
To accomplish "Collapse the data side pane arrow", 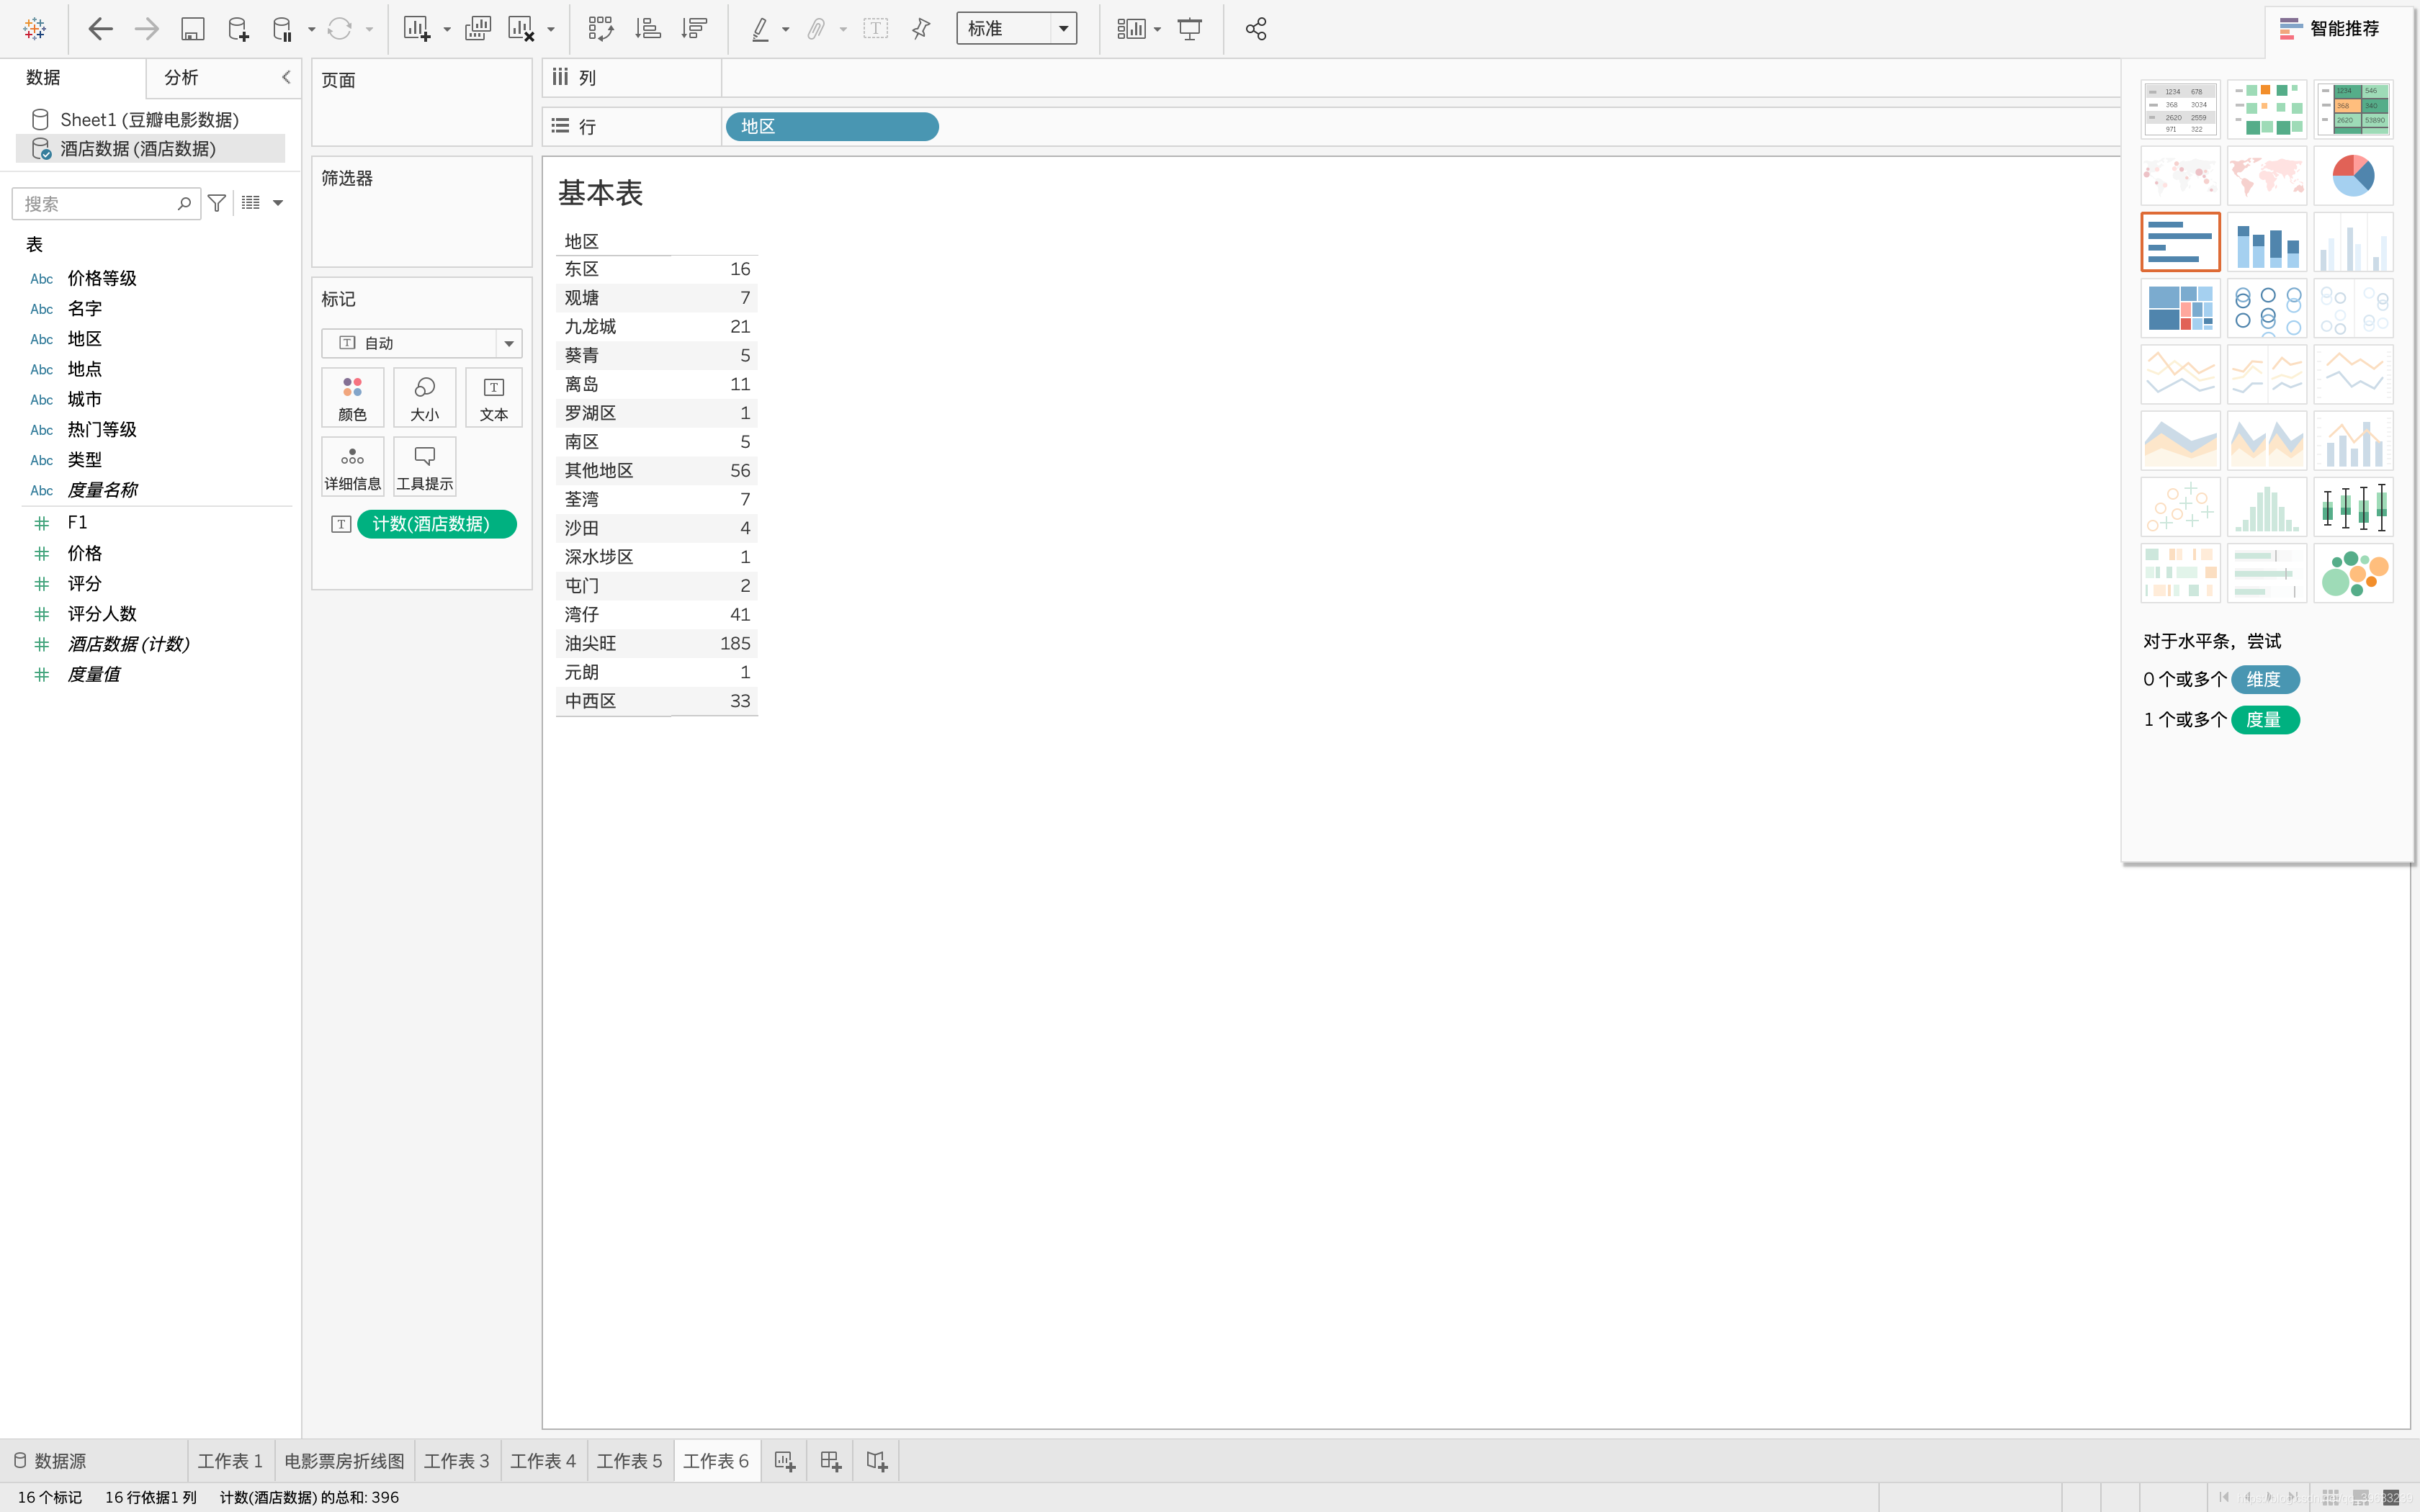I will (286, 77).
